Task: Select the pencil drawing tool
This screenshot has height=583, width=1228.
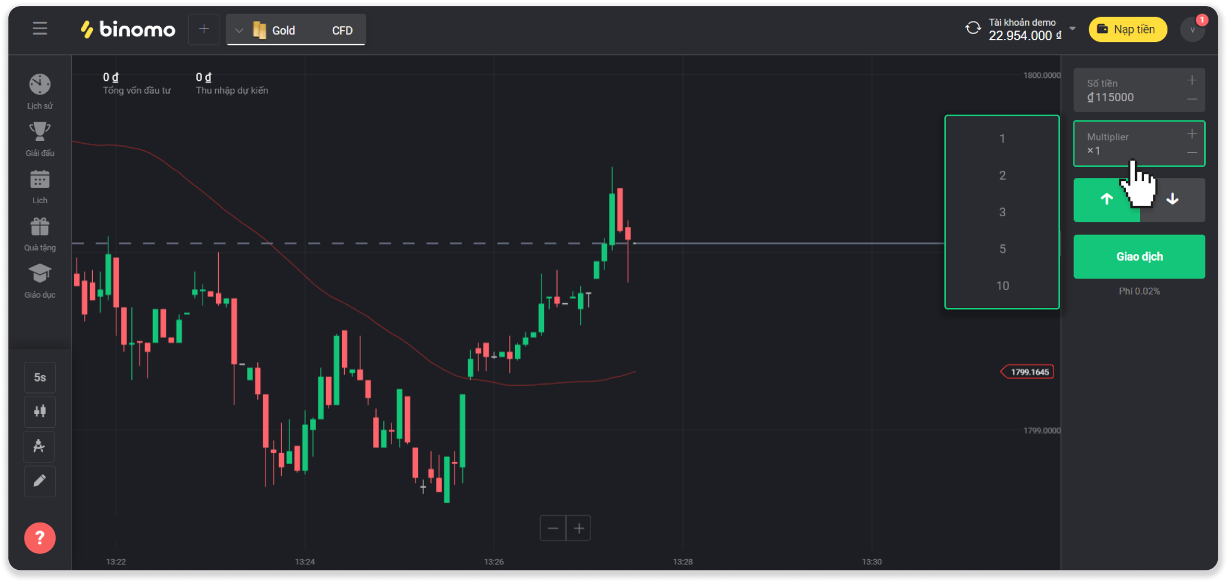Action: coord(40,481)
